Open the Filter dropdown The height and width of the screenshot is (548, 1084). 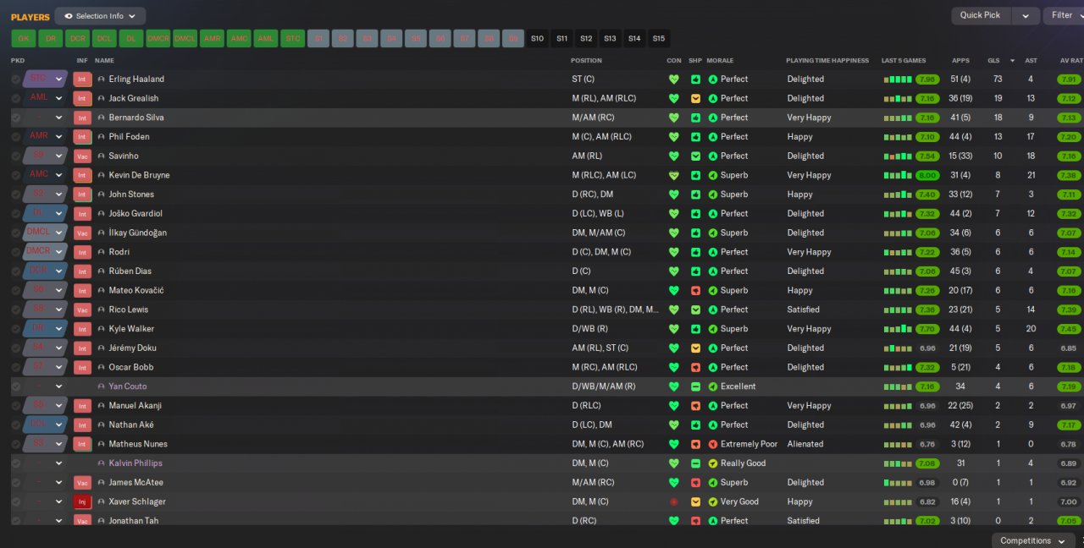click(x=1066, y=16)
